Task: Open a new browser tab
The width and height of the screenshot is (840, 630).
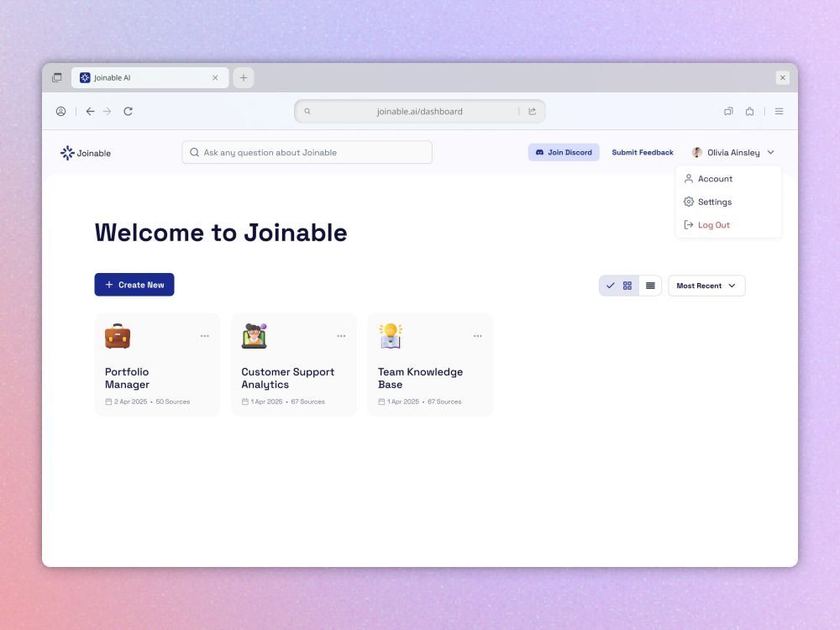Action: point(244,77)
